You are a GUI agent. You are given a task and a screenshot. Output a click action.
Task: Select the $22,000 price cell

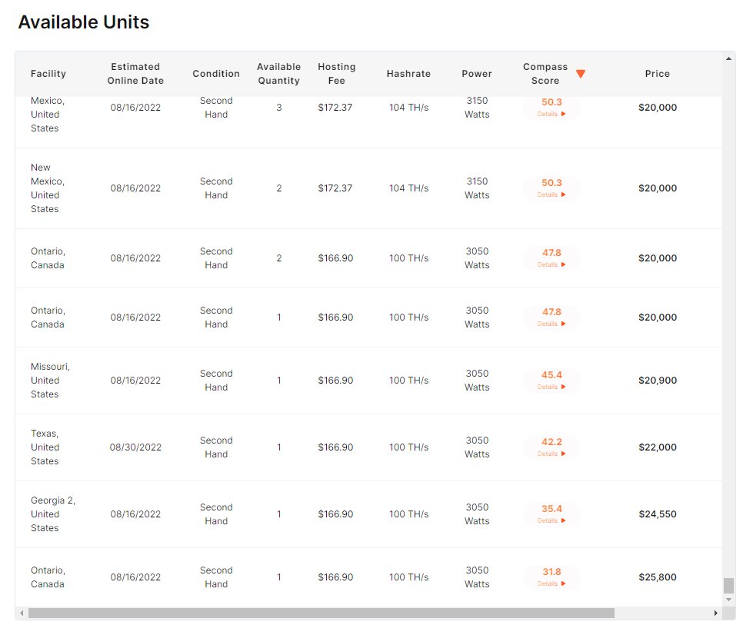[x=657, y=447]
